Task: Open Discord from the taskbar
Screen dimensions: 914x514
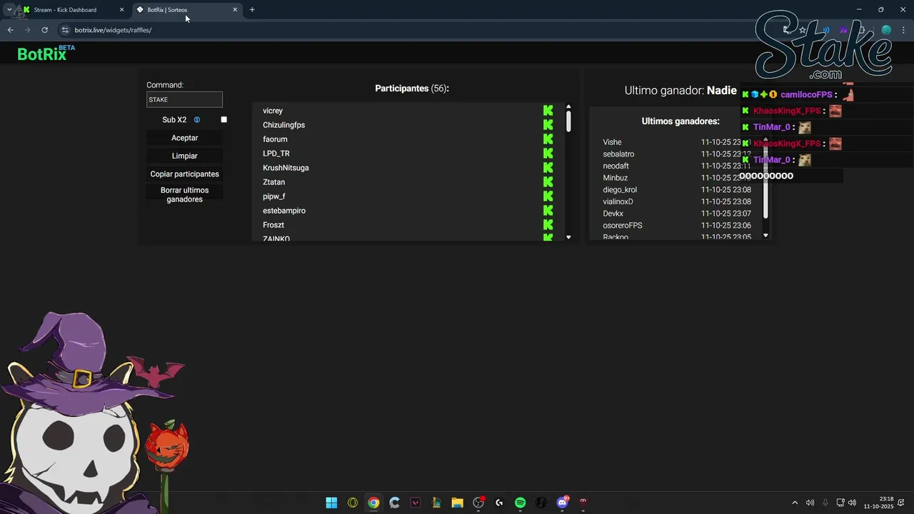Action: coord(563,503)
